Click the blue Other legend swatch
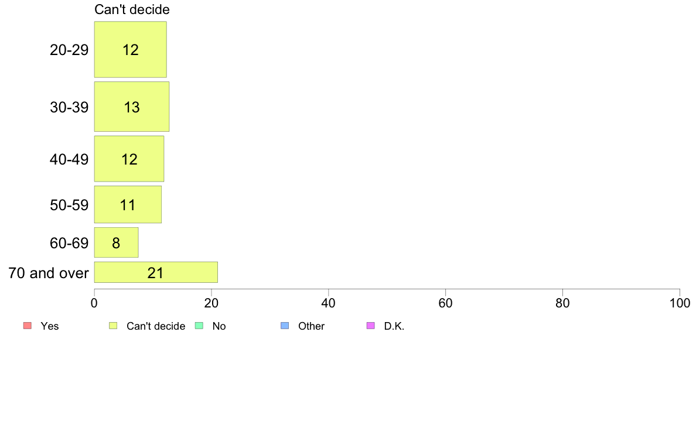The image size is (696, 431). click(285, 326)
